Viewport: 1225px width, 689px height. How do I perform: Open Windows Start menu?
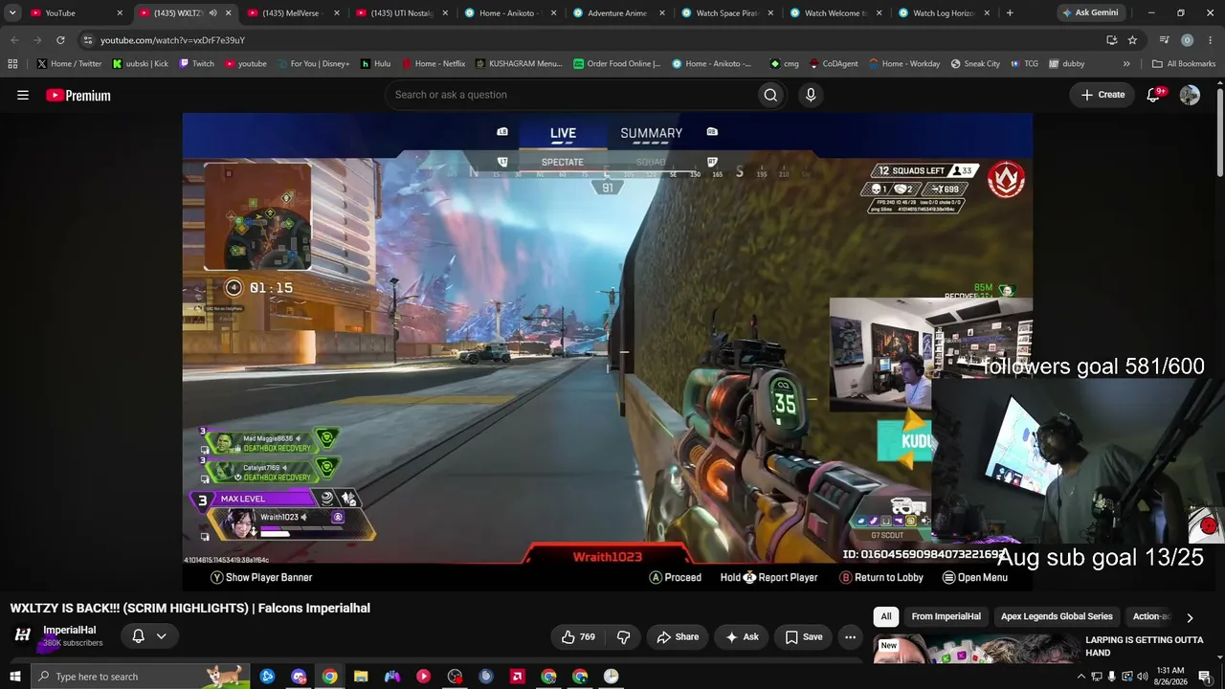pos(14,677)
